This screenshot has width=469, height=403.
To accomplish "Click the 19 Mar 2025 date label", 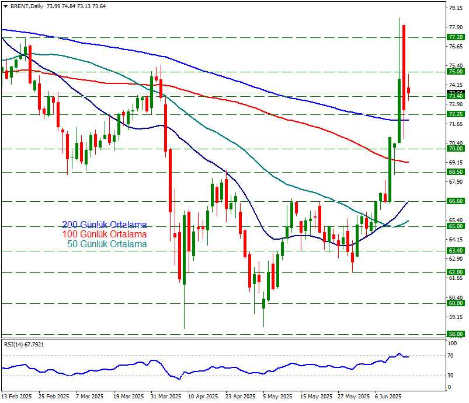I will pyautogui.click(x=128, y=397).
